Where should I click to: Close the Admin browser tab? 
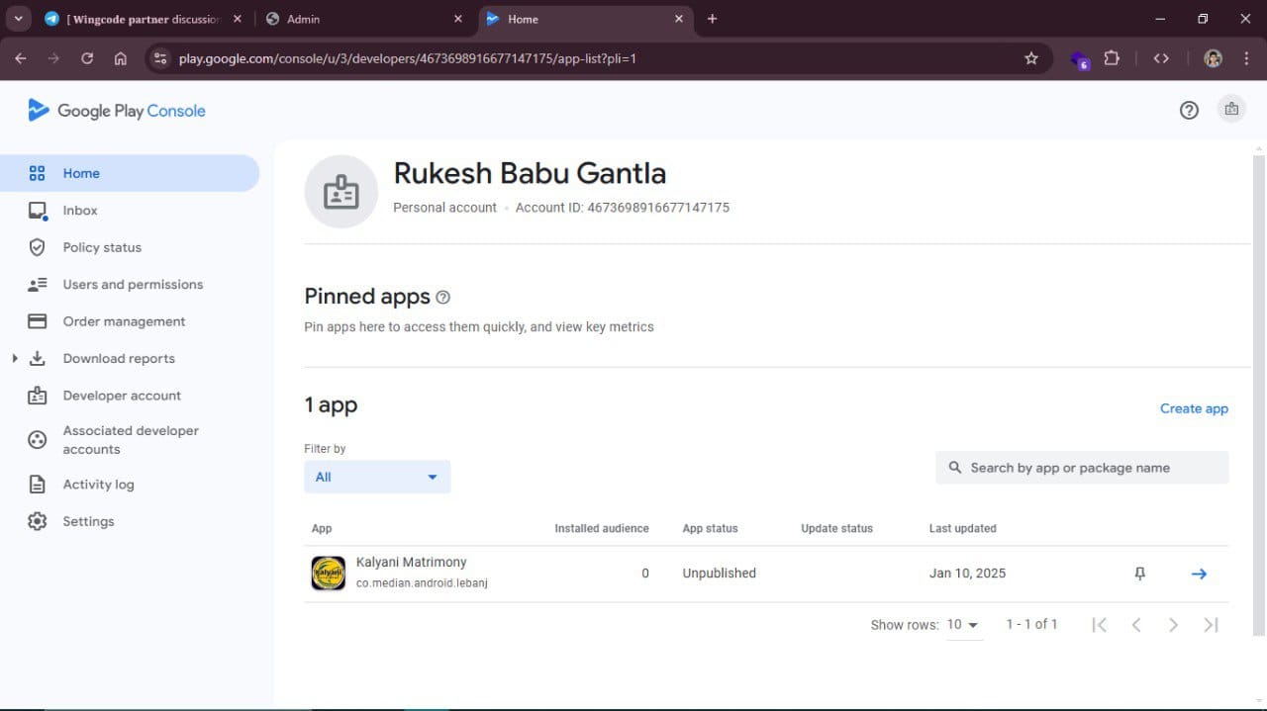(x=457, y=19)
